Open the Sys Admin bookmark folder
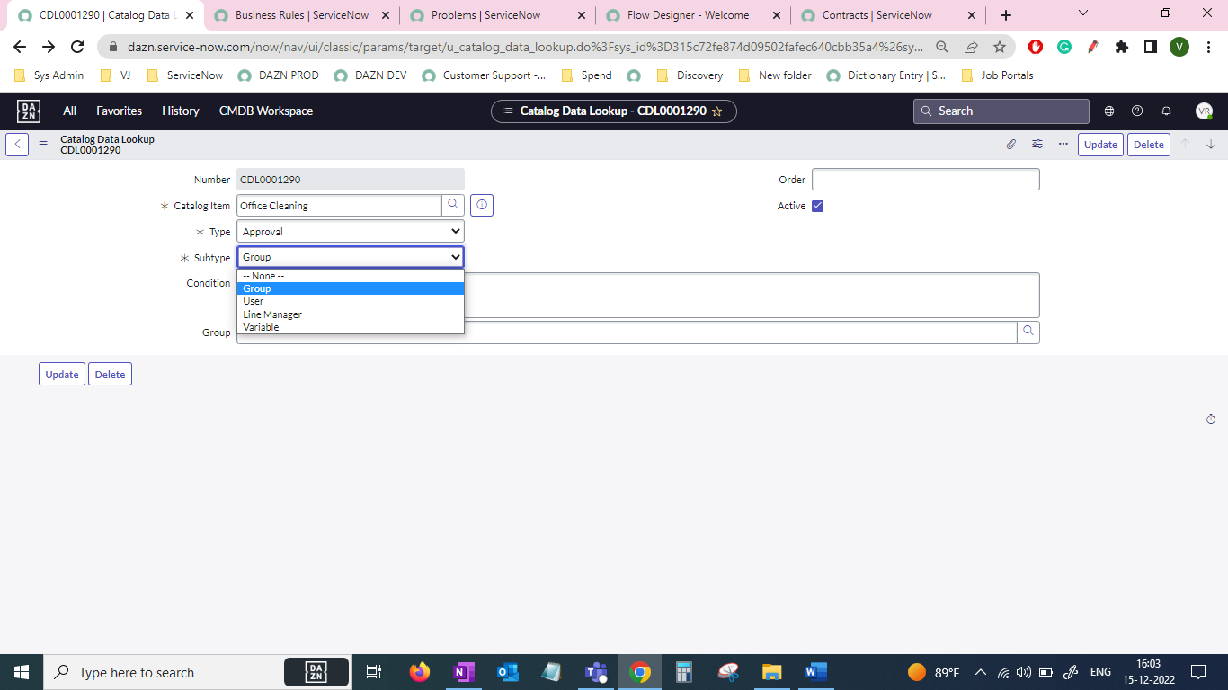This screenshot has height=690, width=1228. (49, 75)
